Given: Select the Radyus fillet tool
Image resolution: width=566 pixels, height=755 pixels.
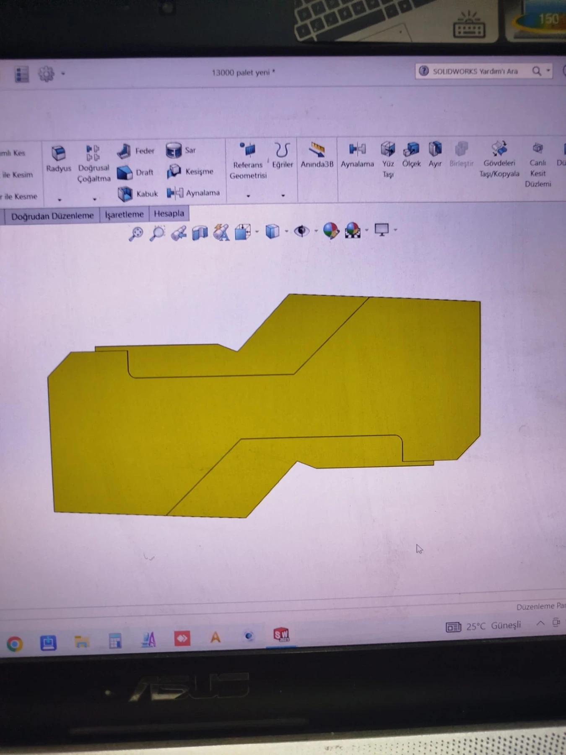Looking at the screenshot, I should coord(58,158).
